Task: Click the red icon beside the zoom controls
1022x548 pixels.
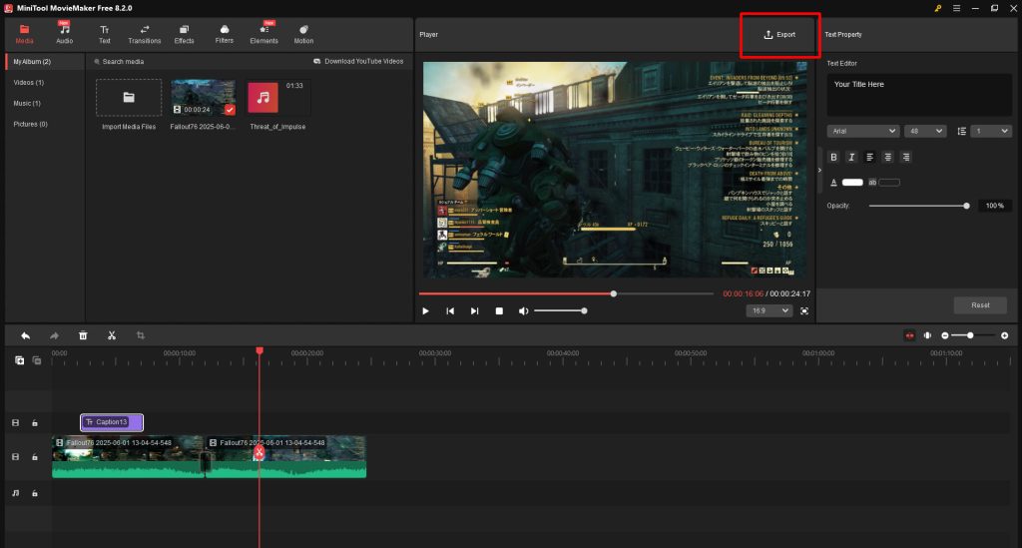Action: [910, 335]
